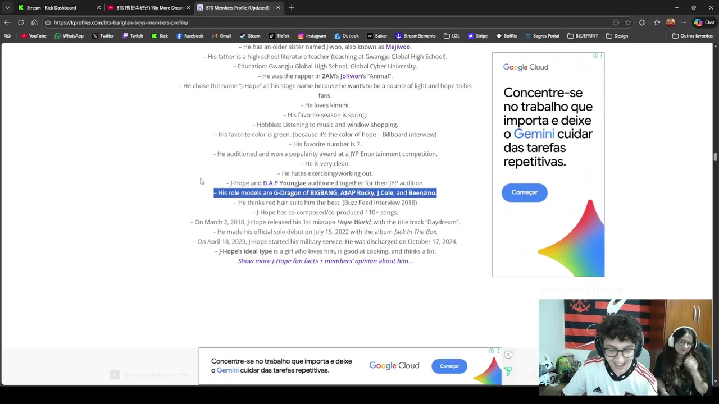Open the sidebar ad info icon
The height and width of the screenshot is (404, 719).
[x=595, y=56]
